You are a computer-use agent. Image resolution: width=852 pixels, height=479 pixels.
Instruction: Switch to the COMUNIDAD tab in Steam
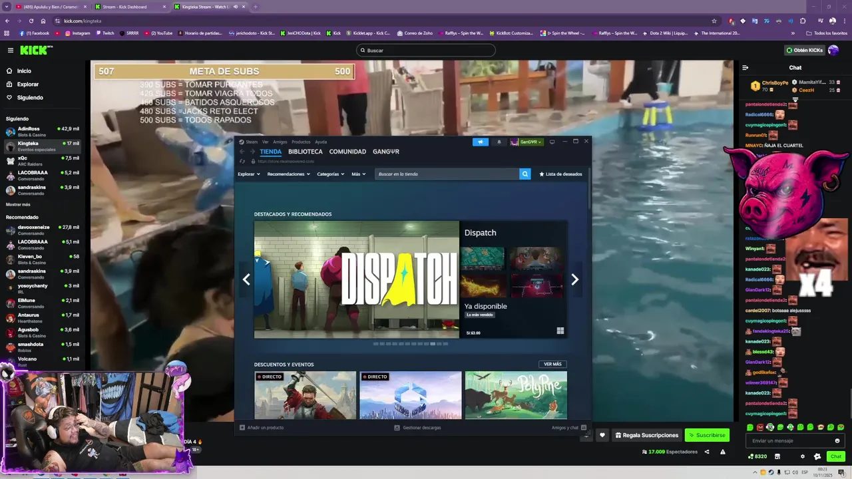click(x=347, y=152)
